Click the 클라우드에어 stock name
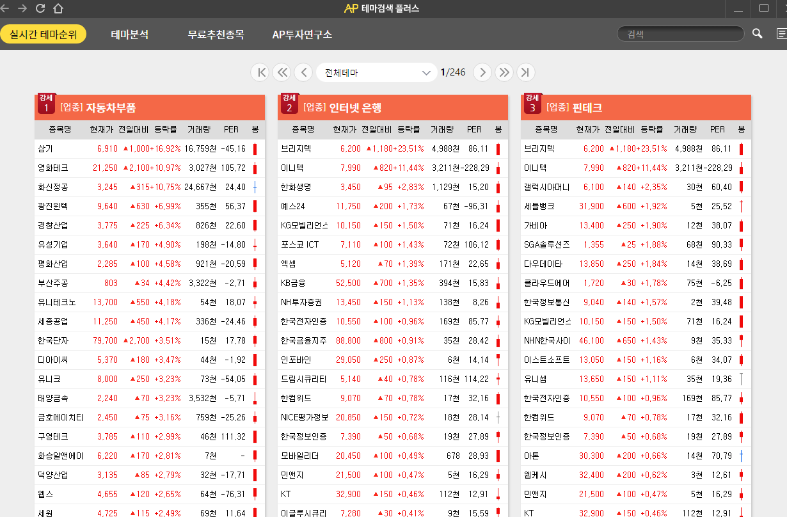Viewport: 787px width, 517px height. [x=546, y=283]
